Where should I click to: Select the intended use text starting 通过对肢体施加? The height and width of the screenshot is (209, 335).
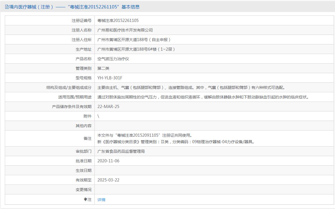pyautogui.click(x=203, y=97)
